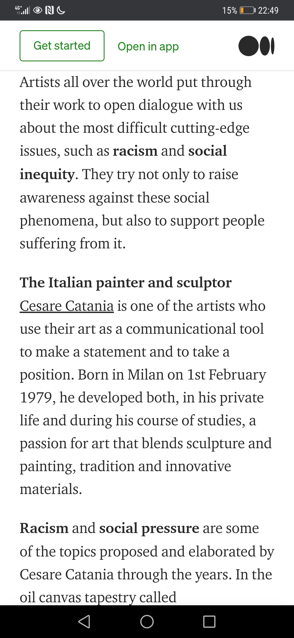
Task: Tap the bold word inequity
Action: point(47,174)
